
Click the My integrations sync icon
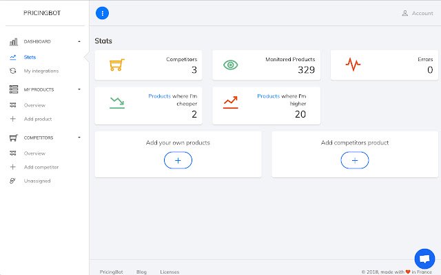(13, 71)
